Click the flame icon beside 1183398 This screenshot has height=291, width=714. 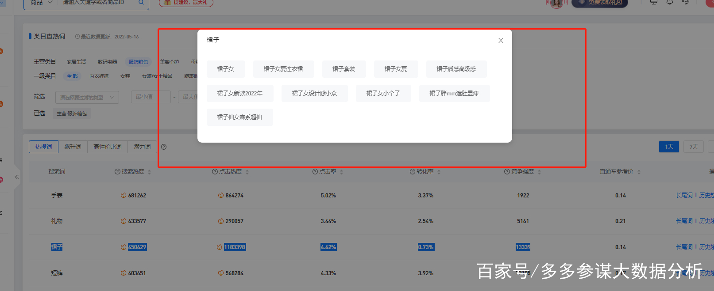pyautogui.click(x=220, y=247)
